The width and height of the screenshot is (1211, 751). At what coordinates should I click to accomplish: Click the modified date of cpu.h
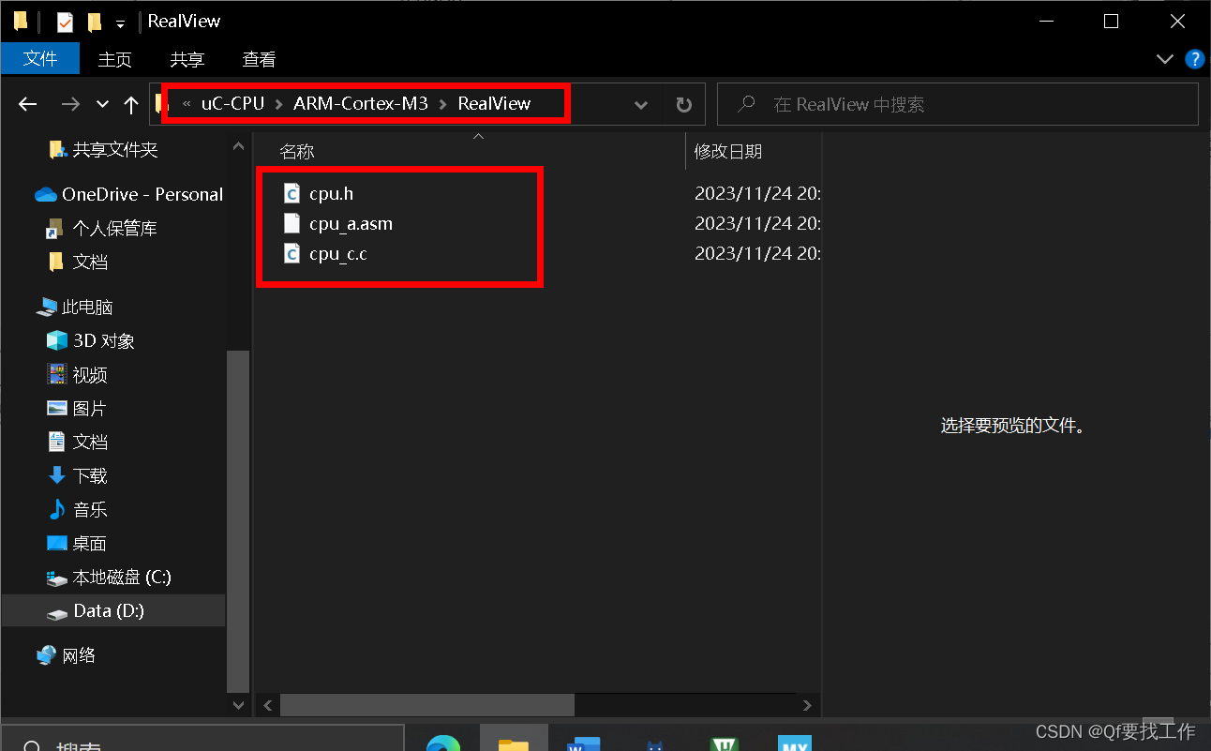757,194
